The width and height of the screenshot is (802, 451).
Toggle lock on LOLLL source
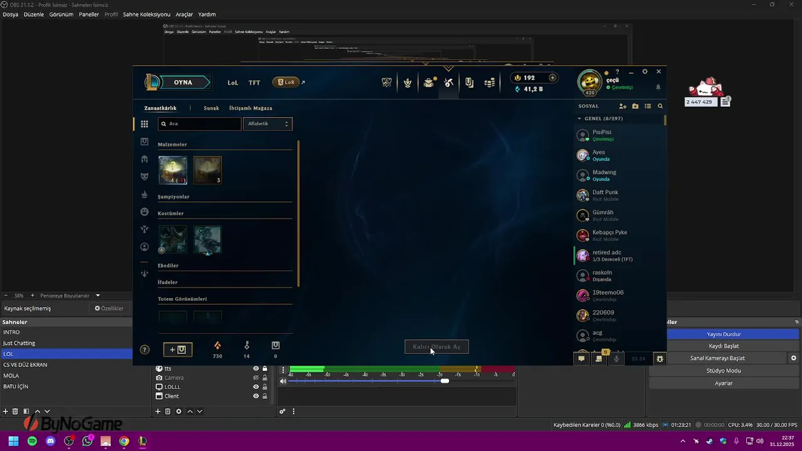[265, 387]
